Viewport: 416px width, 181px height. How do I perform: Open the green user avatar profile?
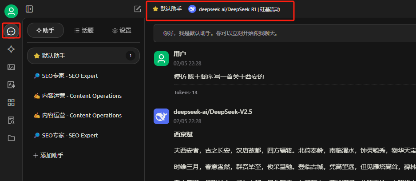11,11
